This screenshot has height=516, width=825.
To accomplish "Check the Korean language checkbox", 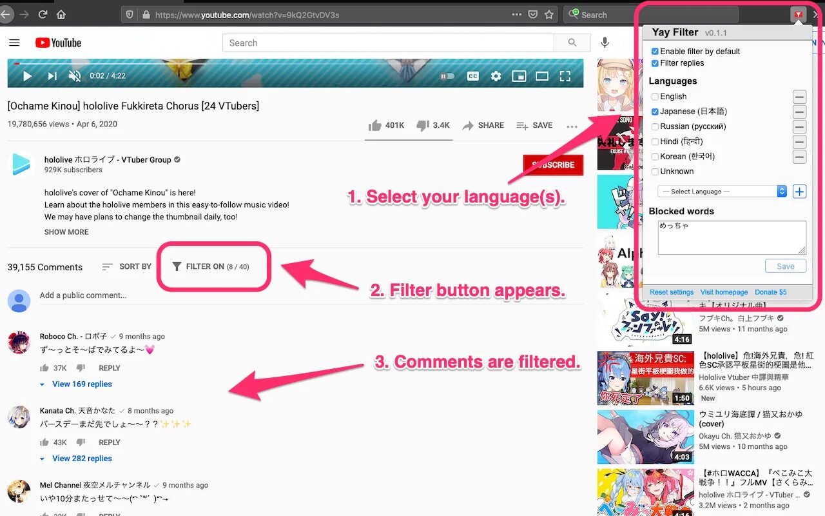I will point(655,156).
